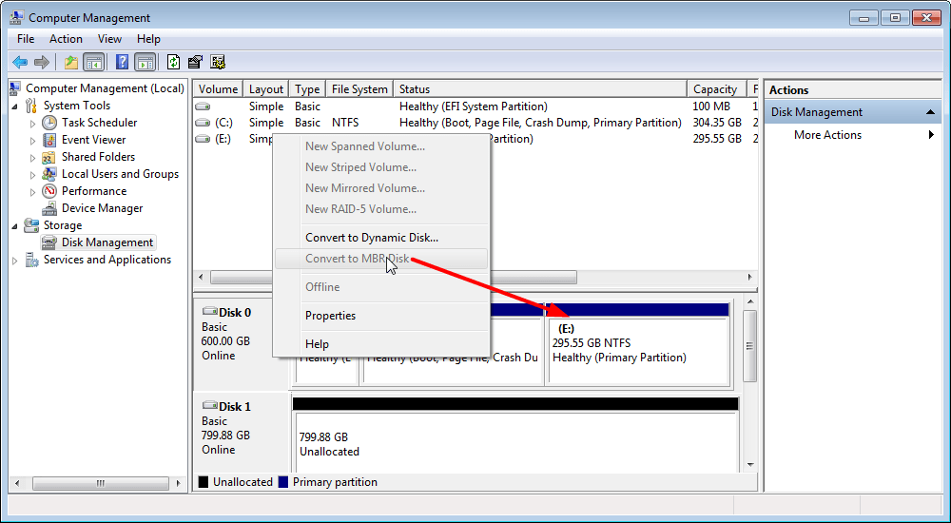
Task: Select the (C:) volume row
Action: (475, 123)
